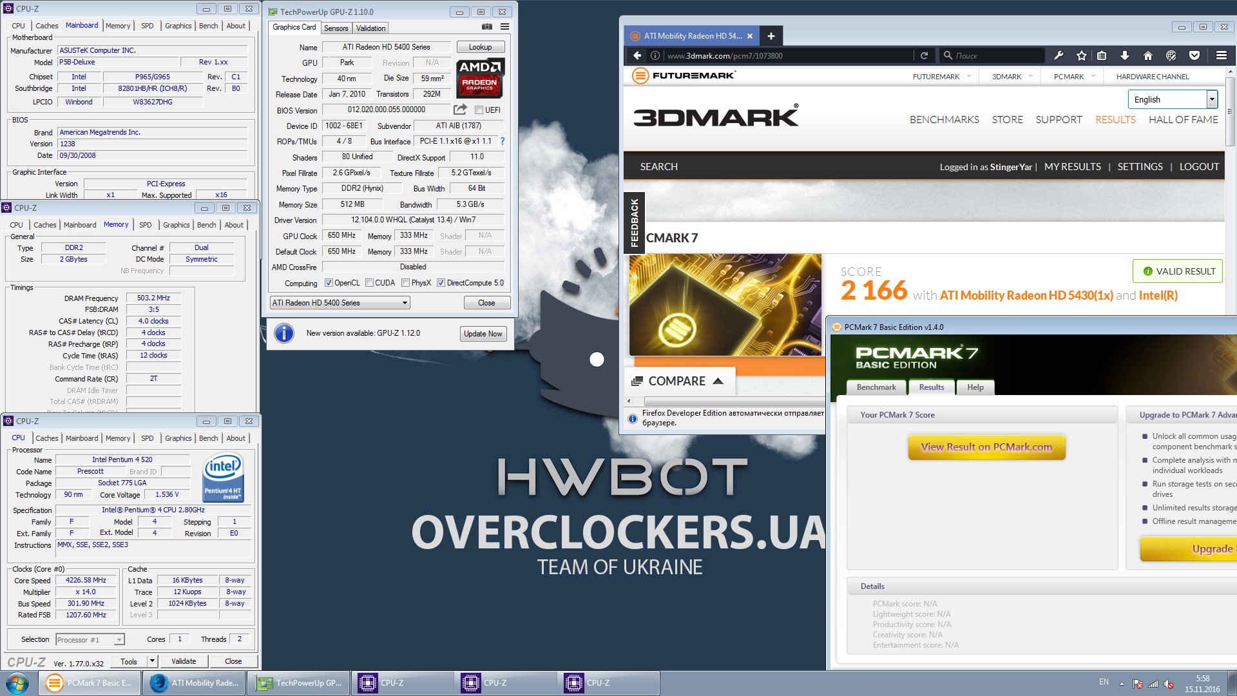Click the Update Now button
Image resolution: width=1237 pixels, height=696 pixels.
pyautogui.click(x=483, y=334)
